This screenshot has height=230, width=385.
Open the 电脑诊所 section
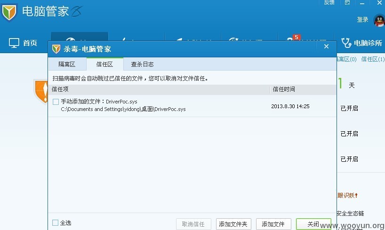(x=361, y=43)
